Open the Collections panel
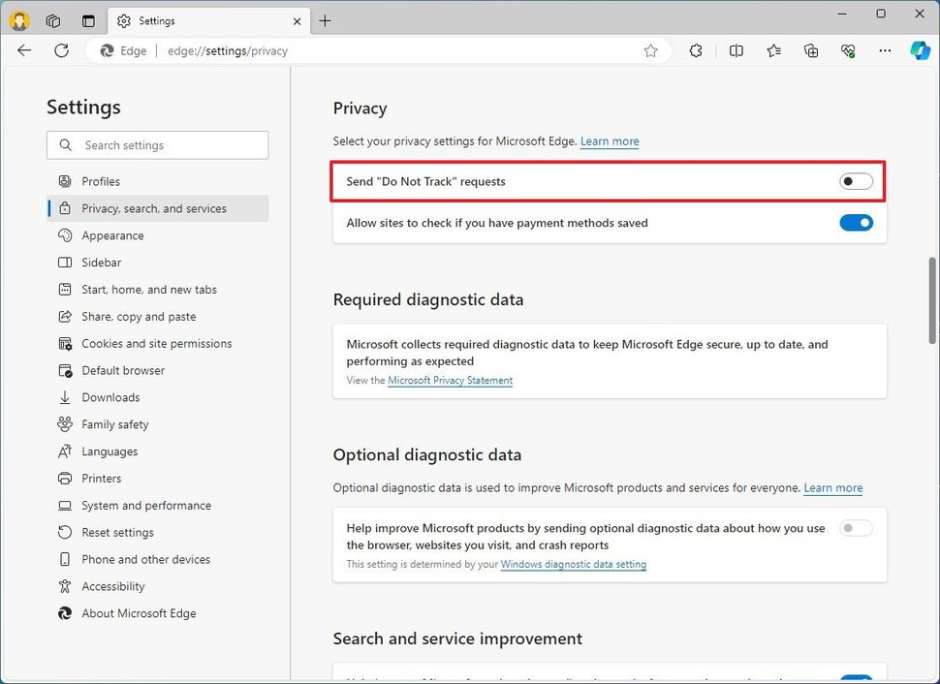 click(810, 50)
